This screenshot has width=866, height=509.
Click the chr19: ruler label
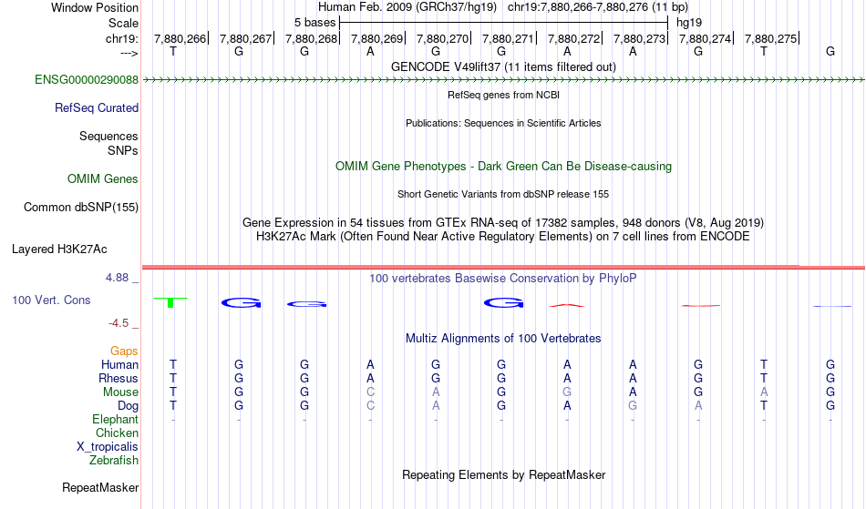(122, 38)
